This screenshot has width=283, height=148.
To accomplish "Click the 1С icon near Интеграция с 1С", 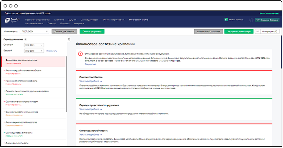I will [258, 32].
